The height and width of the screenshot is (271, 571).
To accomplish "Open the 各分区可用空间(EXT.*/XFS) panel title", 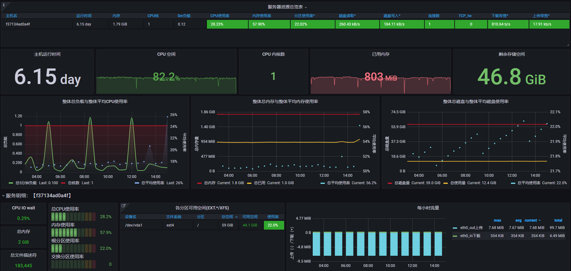I will [202, 208].
